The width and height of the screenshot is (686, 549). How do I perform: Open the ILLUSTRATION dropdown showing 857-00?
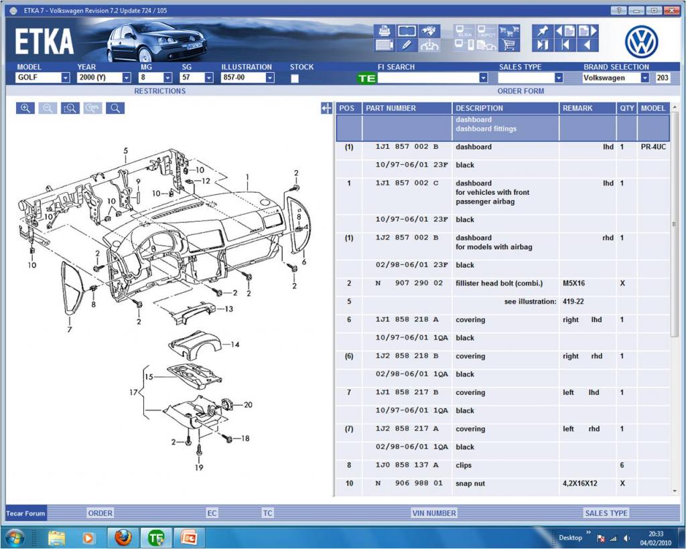pos(270,78)
